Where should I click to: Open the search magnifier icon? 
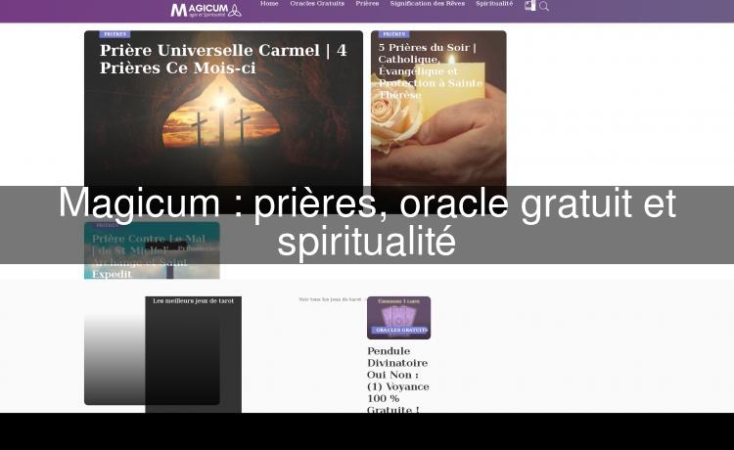544,6
